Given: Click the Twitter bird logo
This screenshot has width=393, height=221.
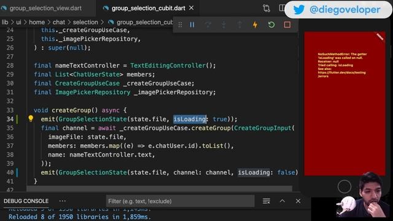Looking at the screenshot, I should click(299, 10).
